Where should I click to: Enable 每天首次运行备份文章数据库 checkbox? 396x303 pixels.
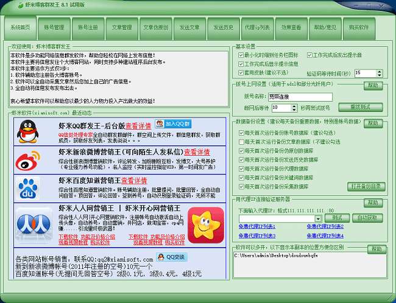241,142
